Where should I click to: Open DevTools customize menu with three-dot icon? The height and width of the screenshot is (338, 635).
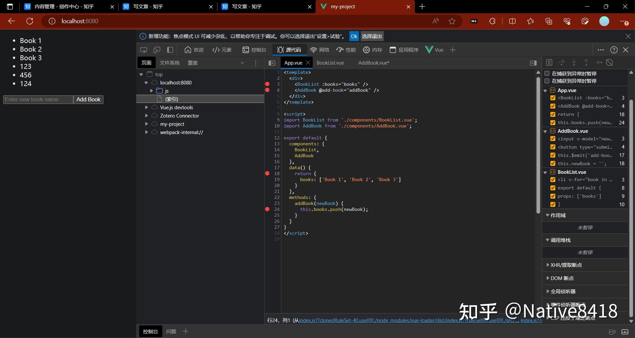(601, 50)
